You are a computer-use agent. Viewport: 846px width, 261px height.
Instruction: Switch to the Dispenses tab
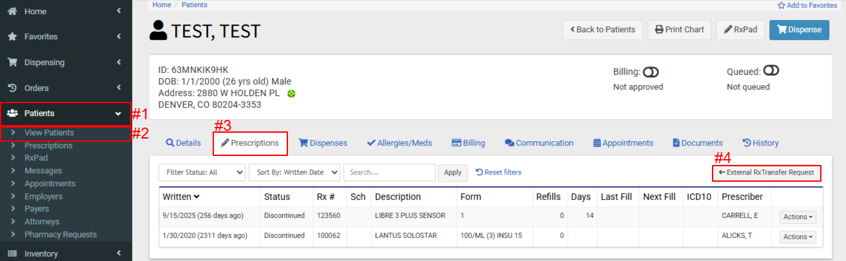(x=323, y=143)
